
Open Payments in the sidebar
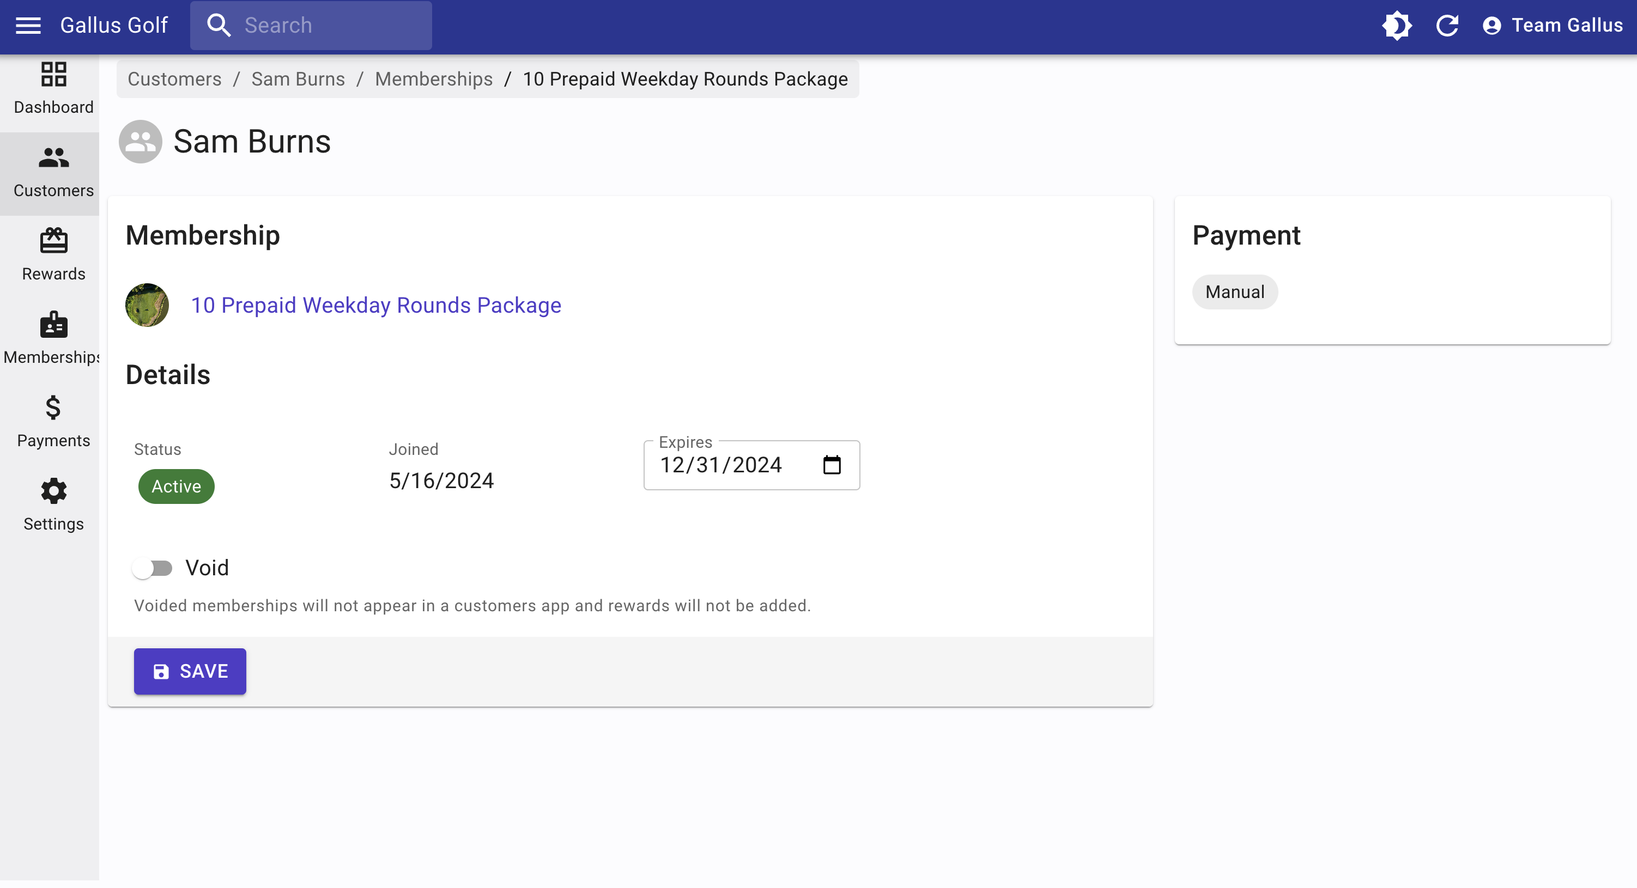pyautogui.click(x=53, y=422)
